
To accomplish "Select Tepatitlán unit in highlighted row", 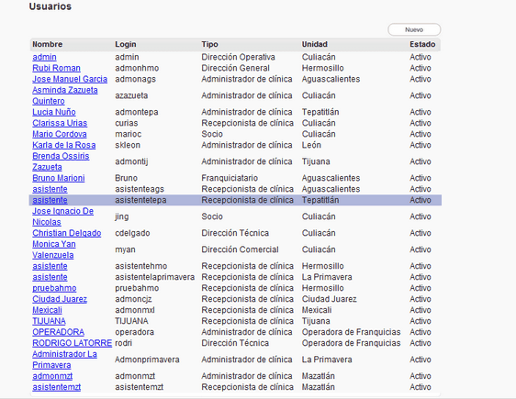I will point(320,200).
